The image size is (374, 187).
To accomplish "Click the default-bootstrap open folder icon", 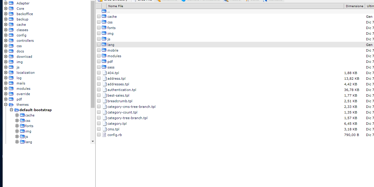I will pos(17,110).
